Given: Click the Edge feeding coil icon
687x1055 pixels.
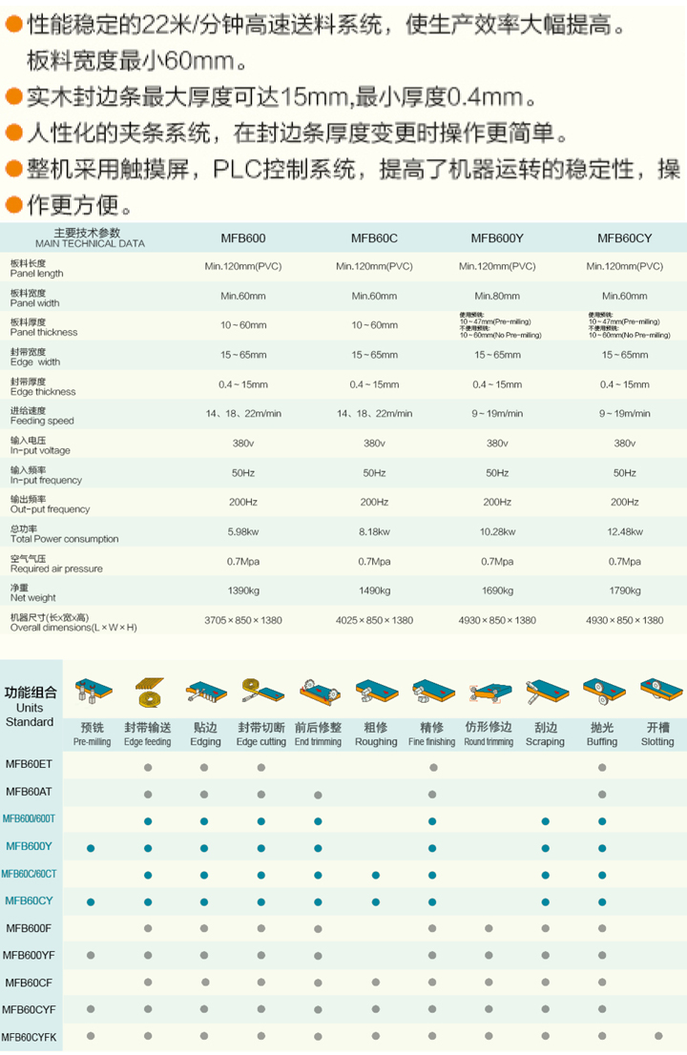Looking at the screenshot, I should click(x=150, y=692).
